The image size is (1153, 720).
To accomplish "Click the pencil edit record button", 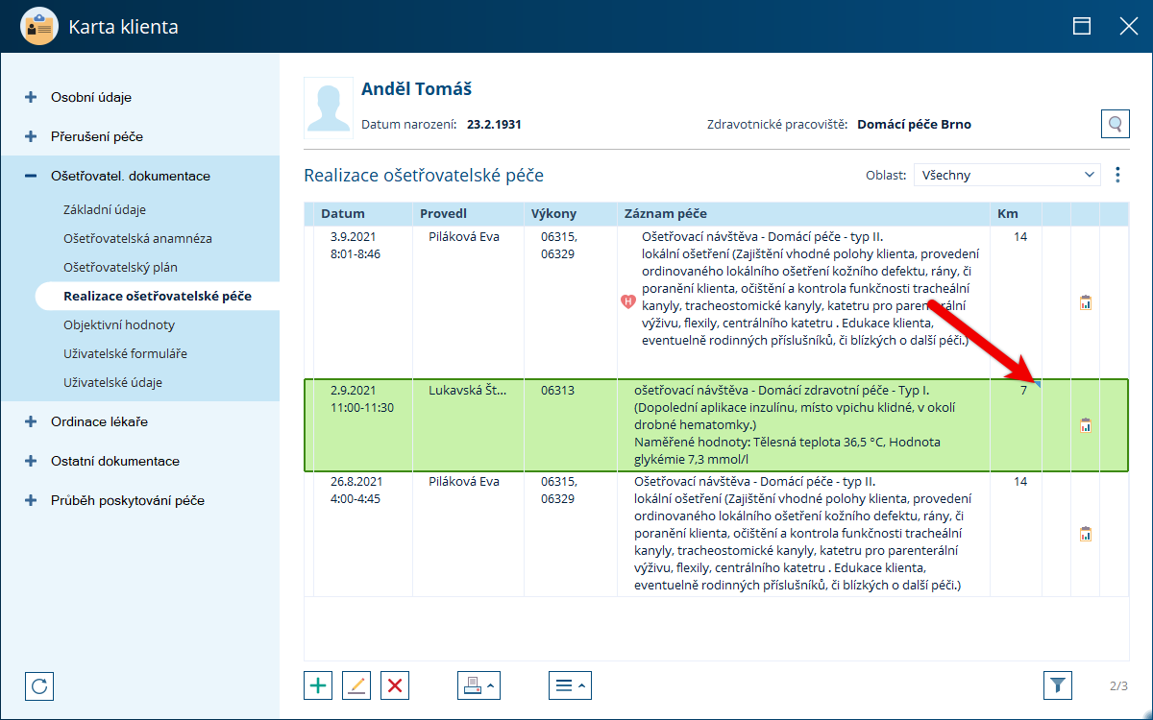I will tap(356, 685).
